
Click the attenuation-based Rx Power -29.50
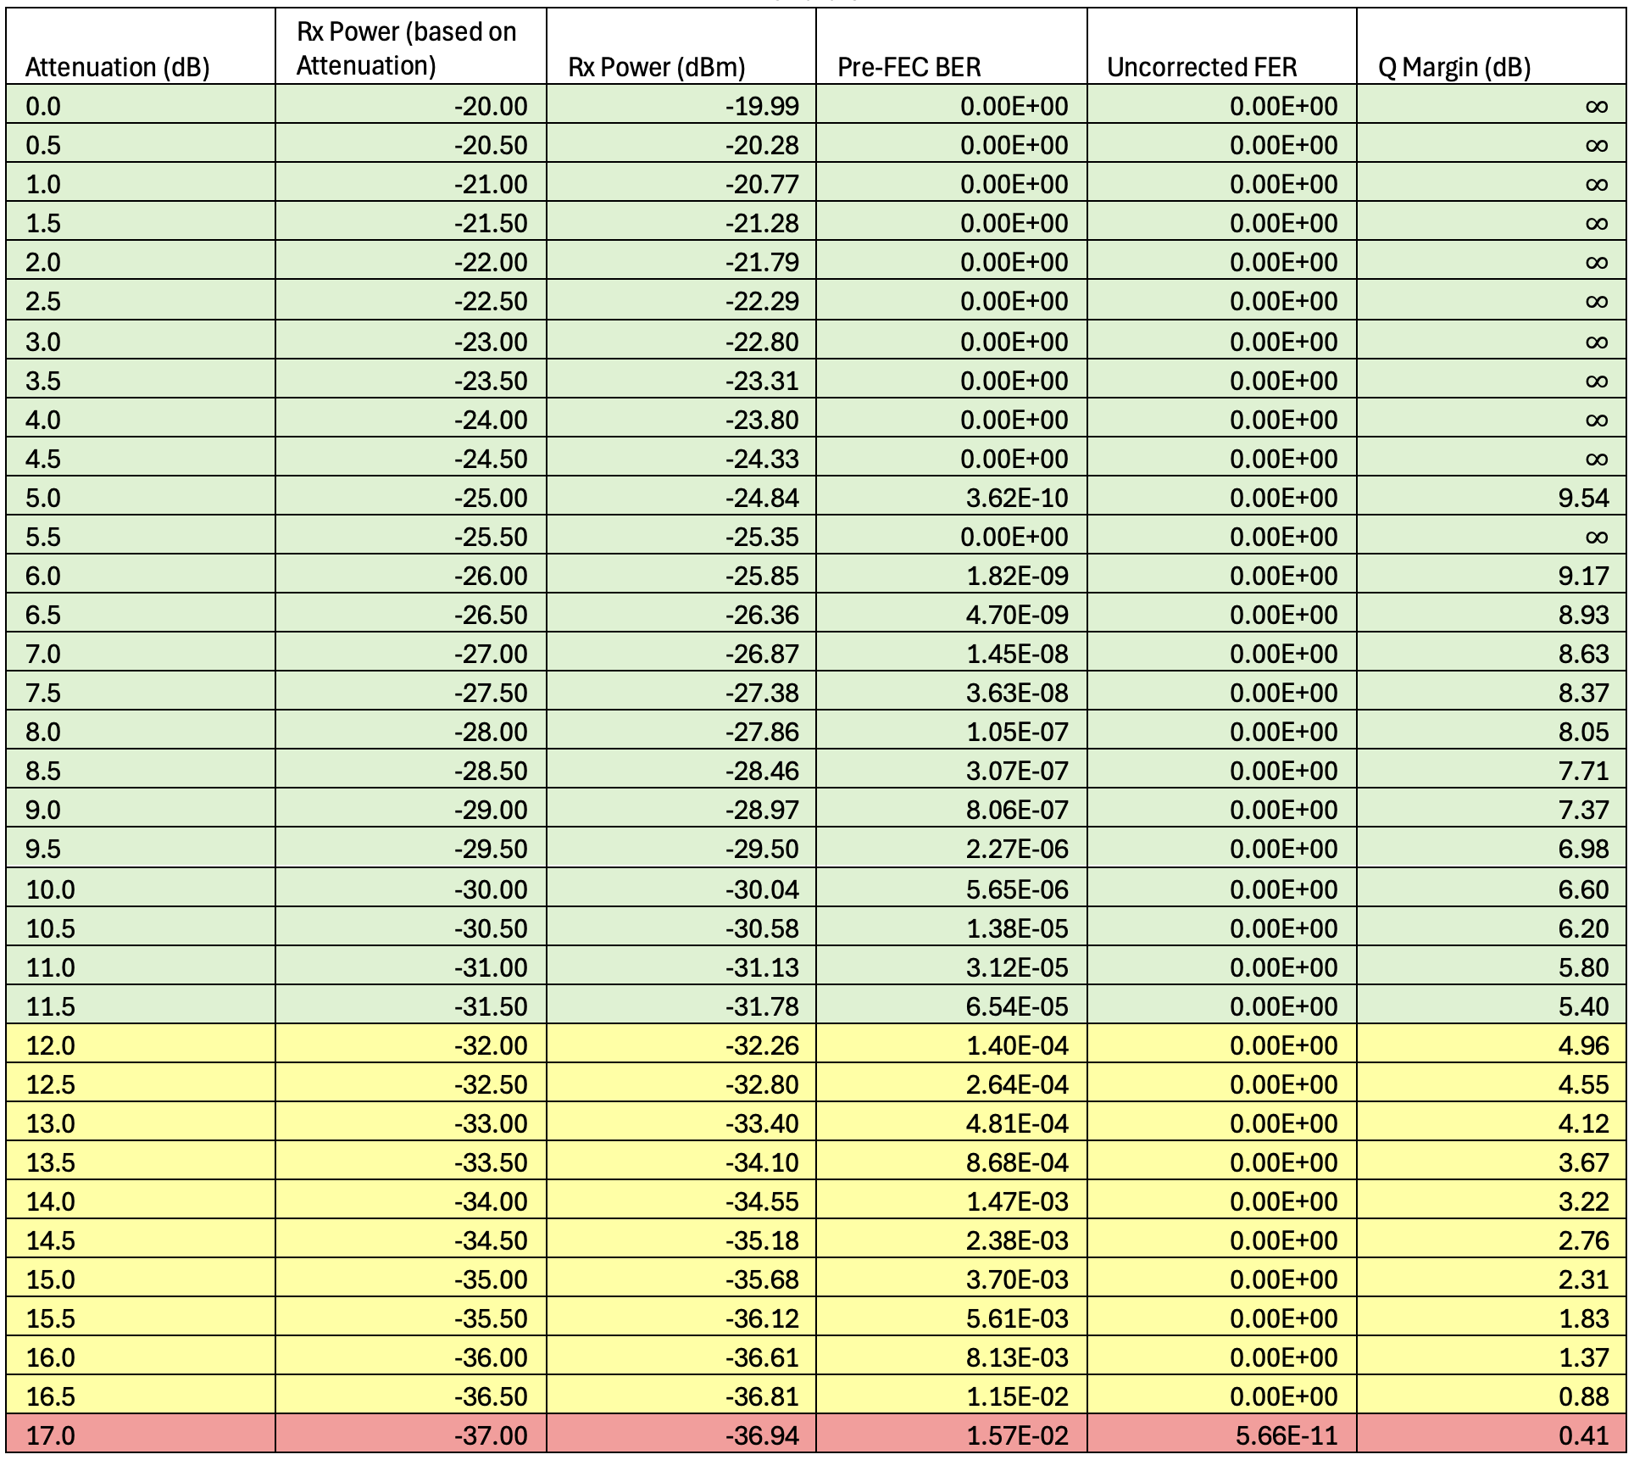[411, 847]
